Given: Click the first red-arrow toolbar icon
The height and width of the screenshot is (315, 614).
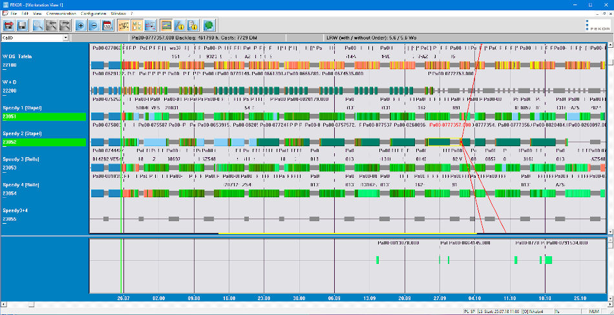Looking at the screenshot, I should [9, 25].
